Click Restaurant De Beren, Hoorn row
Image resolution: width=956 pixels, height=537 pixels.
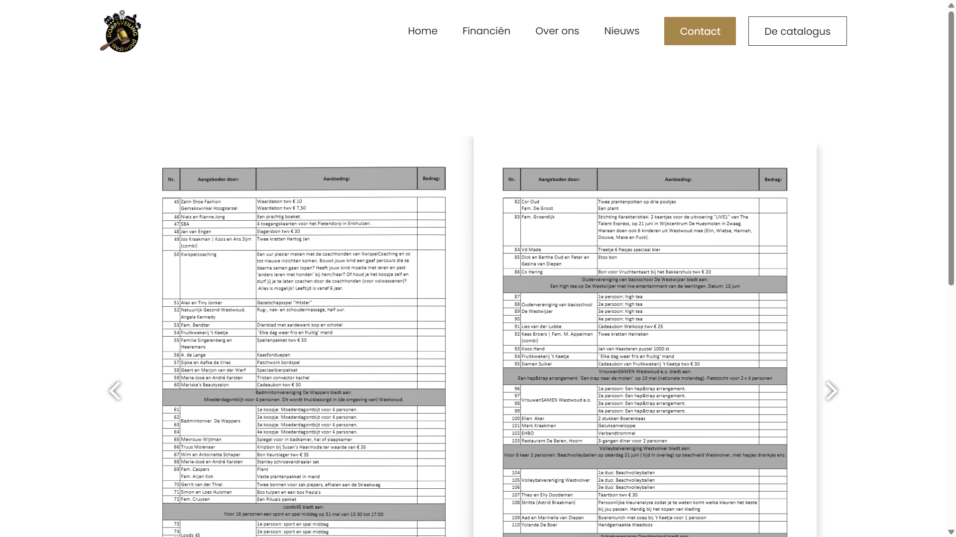click(x=552, y=441)
